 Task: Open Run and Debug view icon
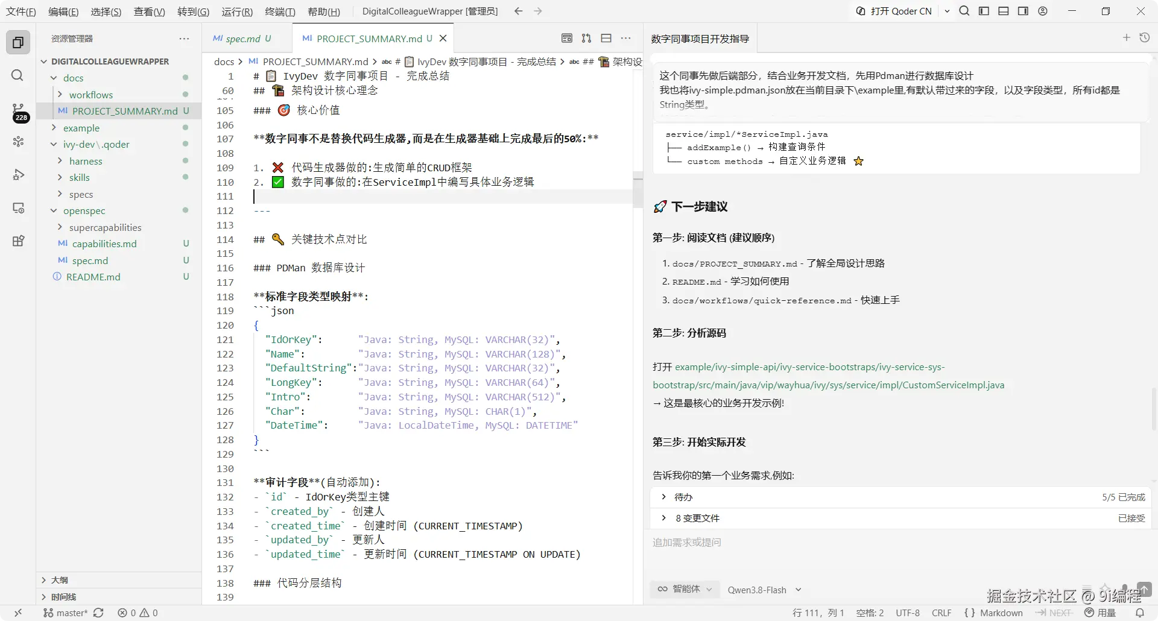tap(18, 175)
